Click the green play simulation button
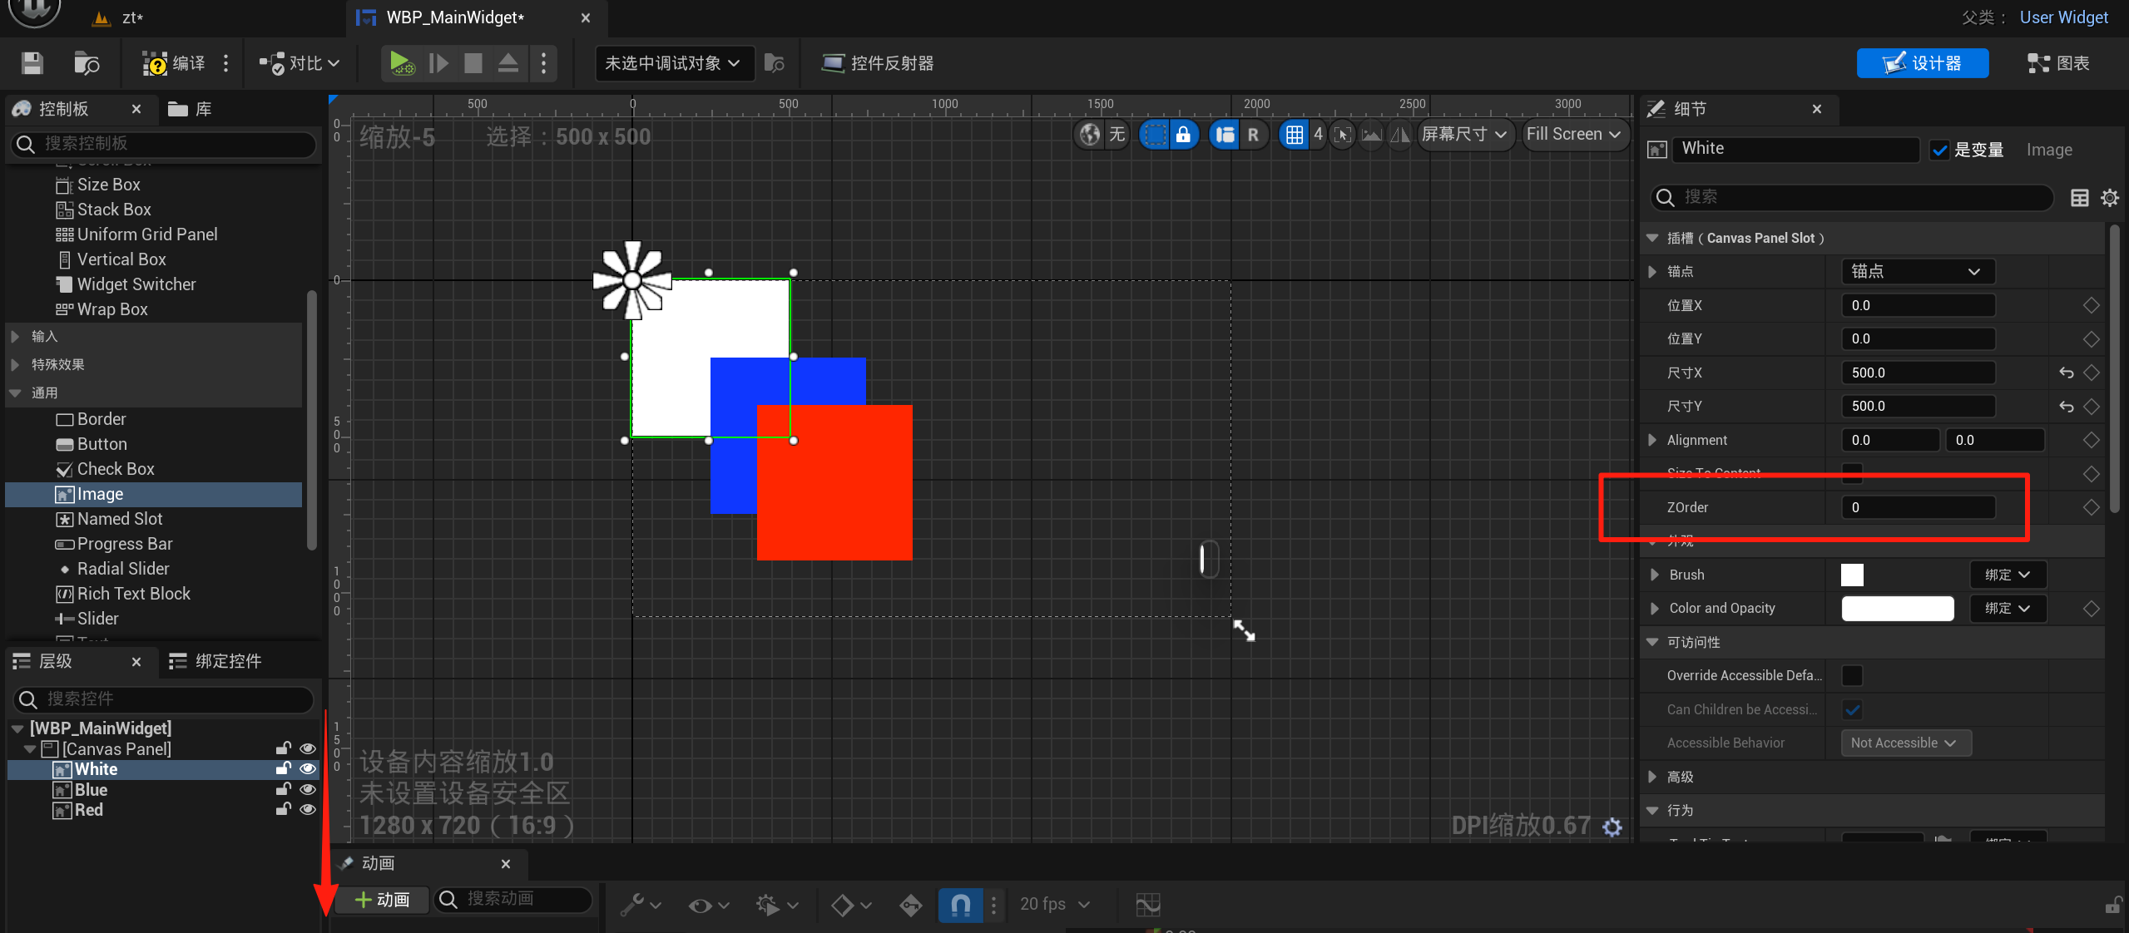 click(401, 63)
